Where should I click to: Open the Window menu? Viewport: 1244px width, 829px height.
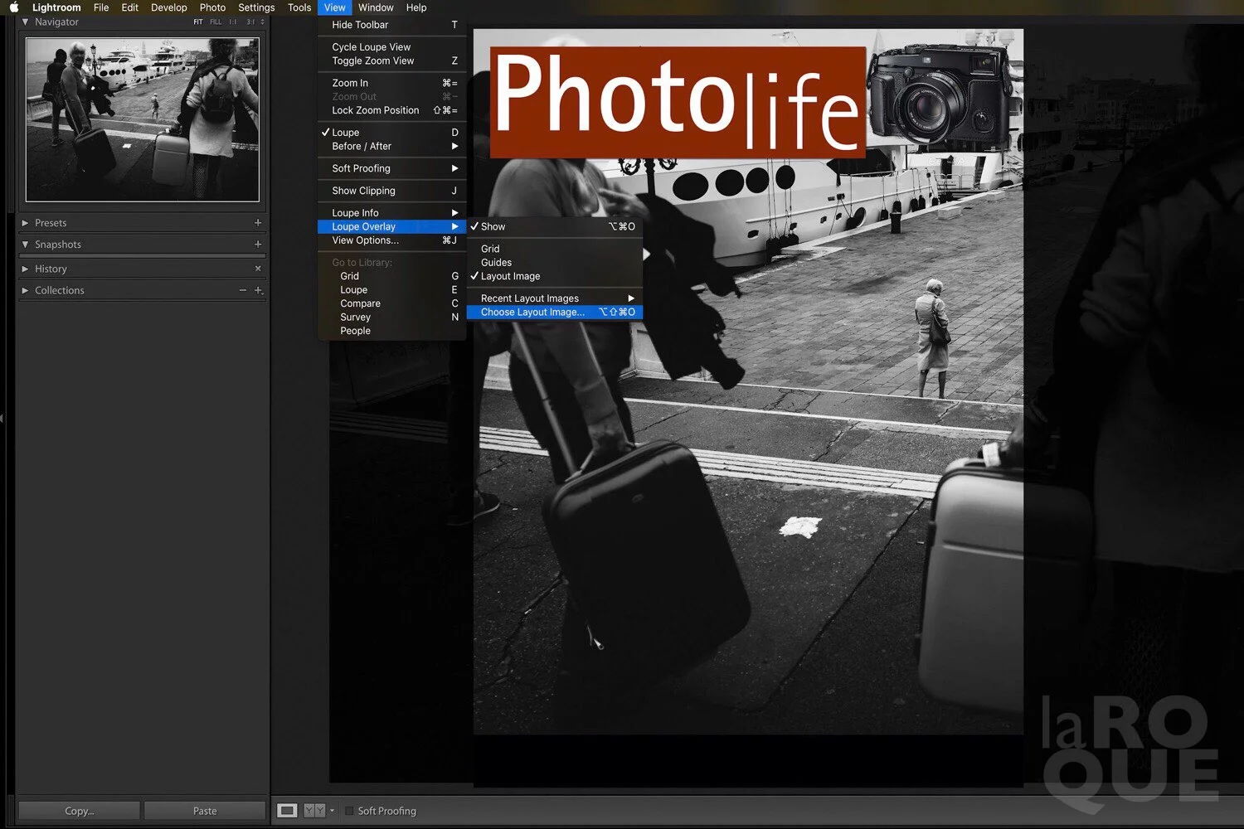(x=377, y=7)
